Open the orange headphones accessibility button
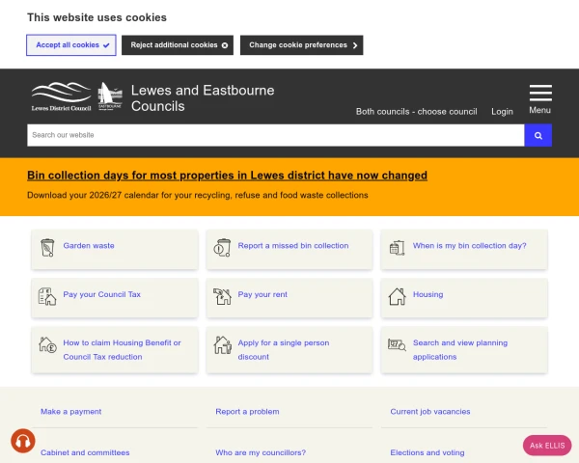579x463 pixels. coord(23,441)
